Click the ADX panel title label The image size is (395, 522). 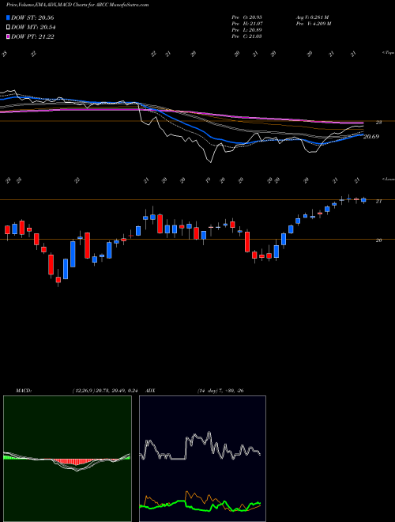click(x=151, y=391)
